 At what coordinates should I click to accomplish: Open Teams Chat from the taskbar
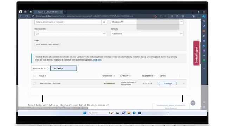coord(123,113)
